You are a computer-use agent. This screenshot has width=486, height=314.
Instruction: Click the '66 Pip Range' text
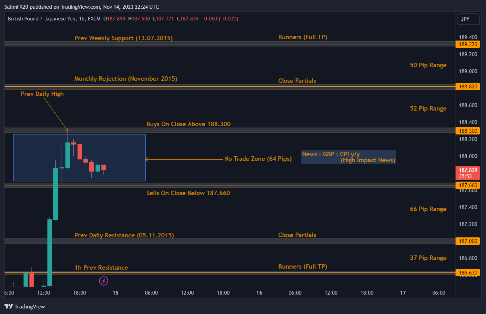coord(428,209)
